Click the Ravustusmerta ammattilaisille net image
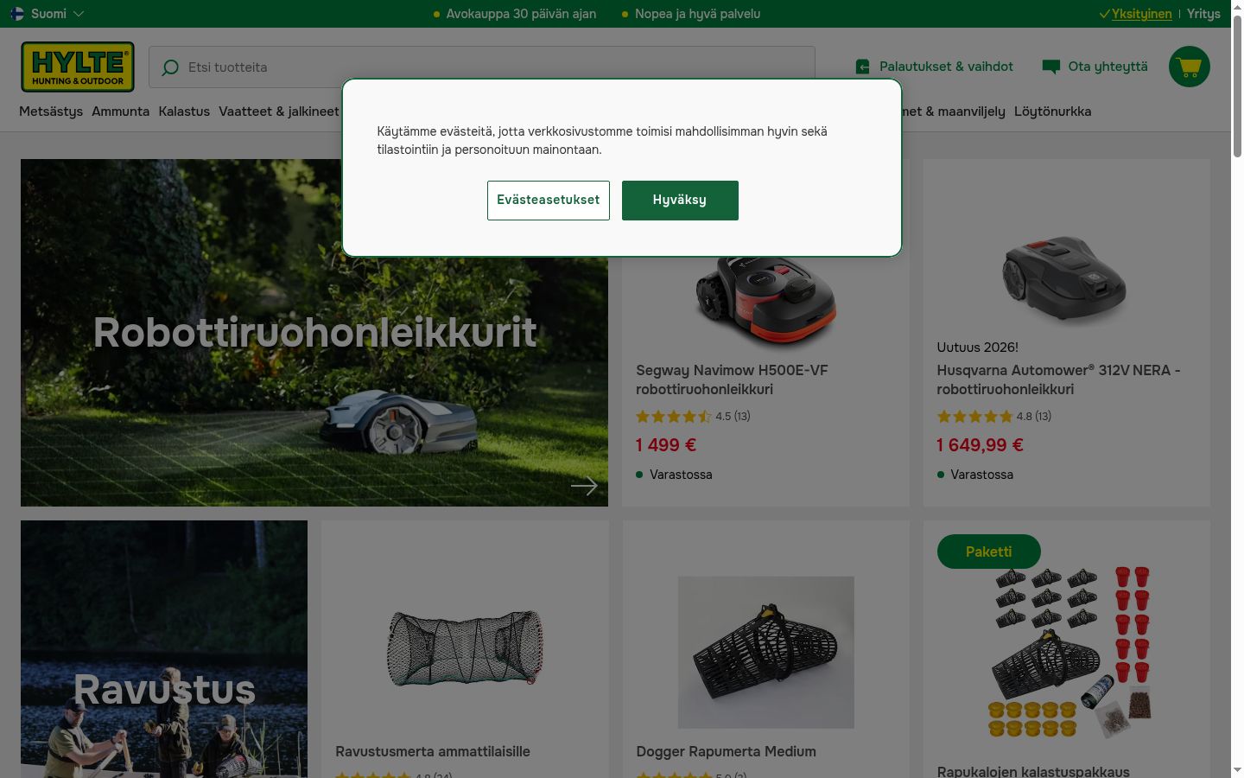Screen dimensions: 1244x778 pyautogui.click(x=465, y=648)
